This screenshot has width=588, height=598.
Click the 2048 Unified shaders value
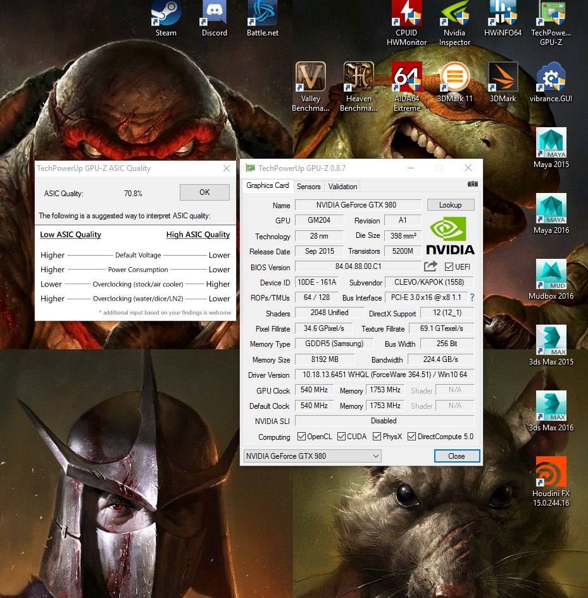tap(330, 313)
